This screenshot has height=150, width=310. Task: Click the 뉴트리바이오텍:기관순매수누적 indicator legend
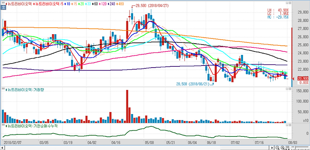tap(32, 126)
